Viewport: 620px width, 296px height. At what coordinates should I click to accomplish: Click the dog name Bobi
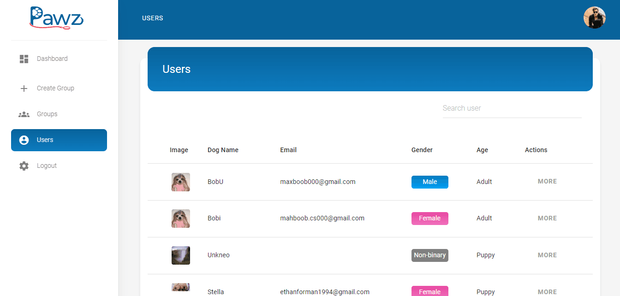214,218
